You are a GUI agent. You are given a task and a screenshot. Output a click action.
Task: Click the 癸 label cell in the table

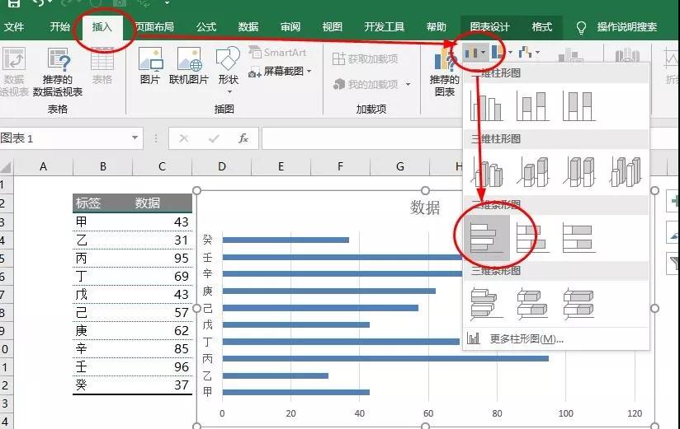point(102,385)
